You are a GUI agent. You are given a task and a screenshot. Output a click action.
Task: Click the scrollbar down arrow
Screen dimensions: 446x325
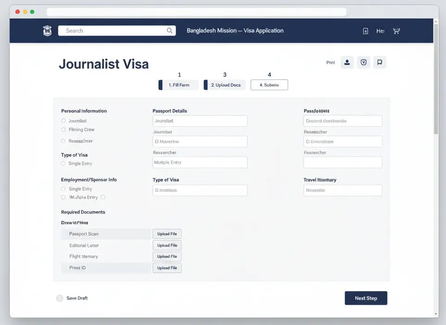(436, 314)
